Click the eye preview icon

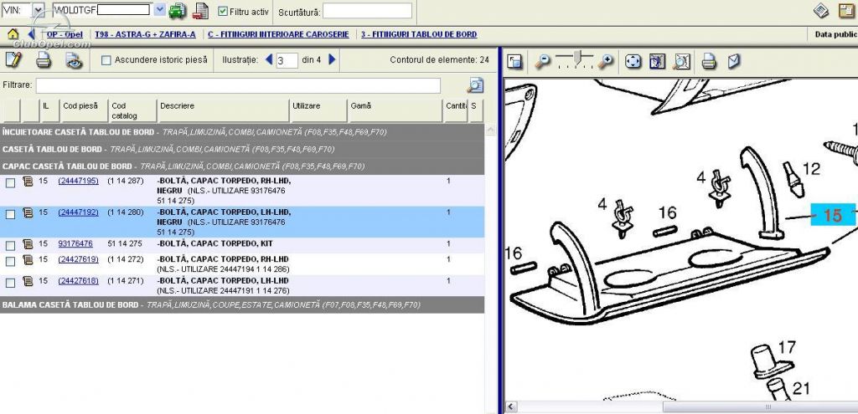[x=74, y=60]
